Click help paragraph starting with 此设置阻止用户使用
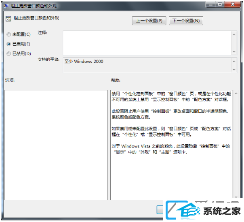 (x=170, y=114)
